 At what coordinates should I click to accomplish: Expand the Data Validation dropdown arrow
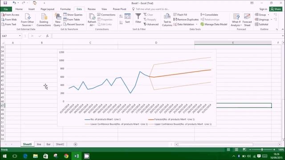pyautogui.click(x=196, y=24)
